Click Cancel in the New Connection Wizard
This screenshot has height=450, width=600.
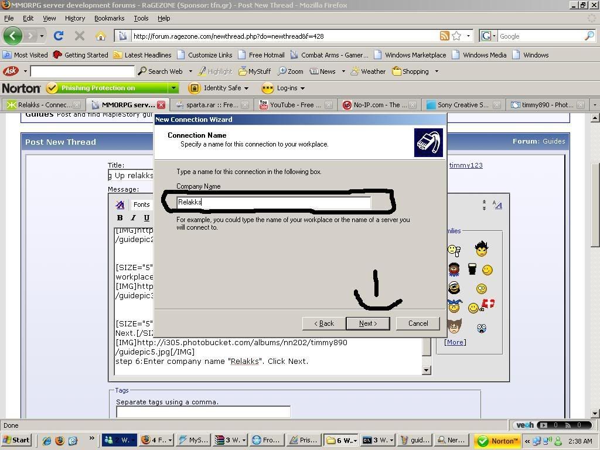point(418,323)
